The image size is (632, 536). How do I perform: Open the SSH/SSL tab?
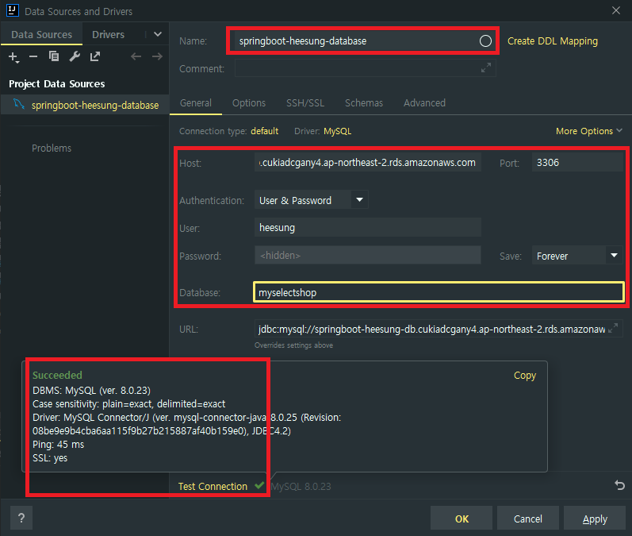pos(305,103)
